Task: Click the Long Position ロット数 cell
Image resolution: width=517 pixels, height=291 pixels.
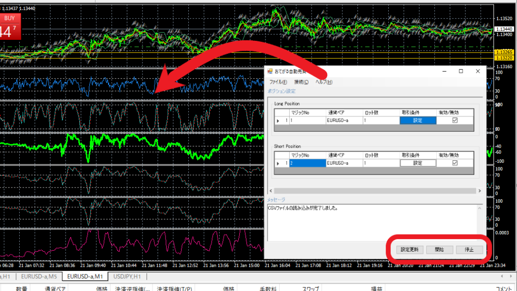Action: (x=381, y=121)
